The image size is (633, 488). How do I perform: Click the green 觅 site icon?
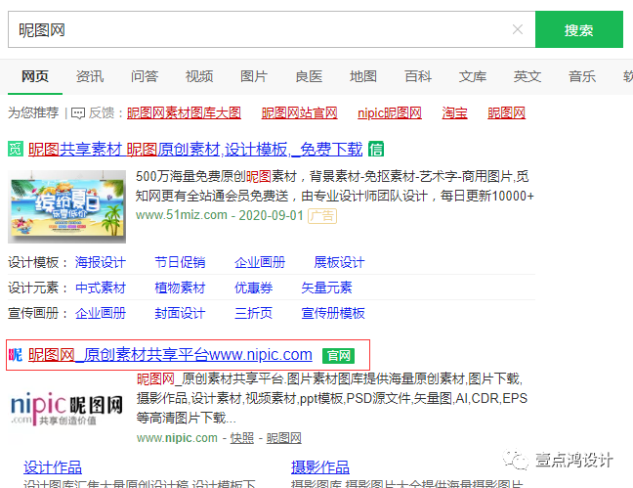16,149
